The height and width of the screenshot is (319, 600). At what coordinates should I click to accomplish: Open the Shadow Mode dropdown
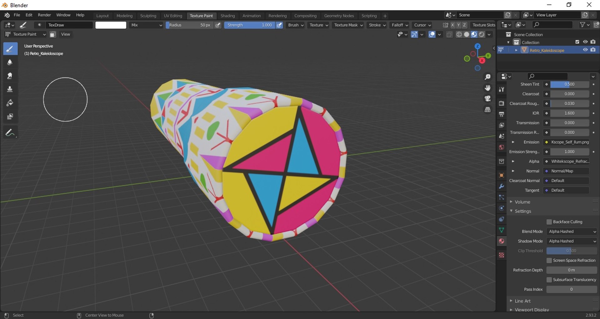pyautogui.click(x=572, y=241)
